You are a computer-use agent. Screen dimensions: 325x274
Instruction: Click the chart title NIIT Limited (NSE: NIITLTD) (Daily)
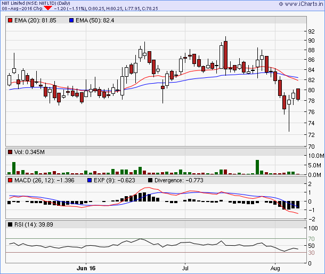[x=36, y=3]
